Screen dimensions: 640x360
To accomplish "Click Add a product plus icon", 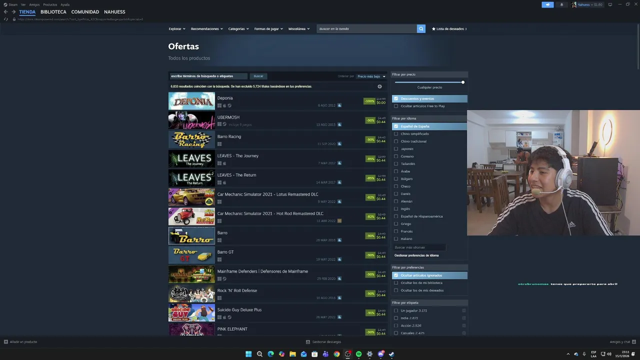I will (x=6, y=342).
